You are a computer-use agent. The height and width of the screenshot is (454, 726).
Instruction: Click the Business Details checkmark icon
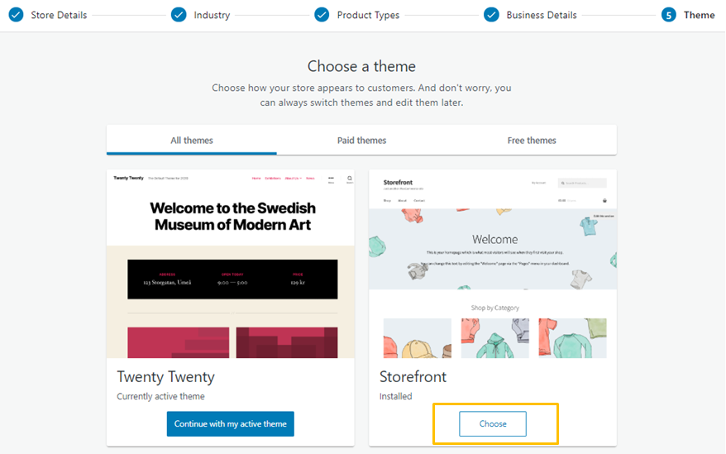(x=491, y=15)
